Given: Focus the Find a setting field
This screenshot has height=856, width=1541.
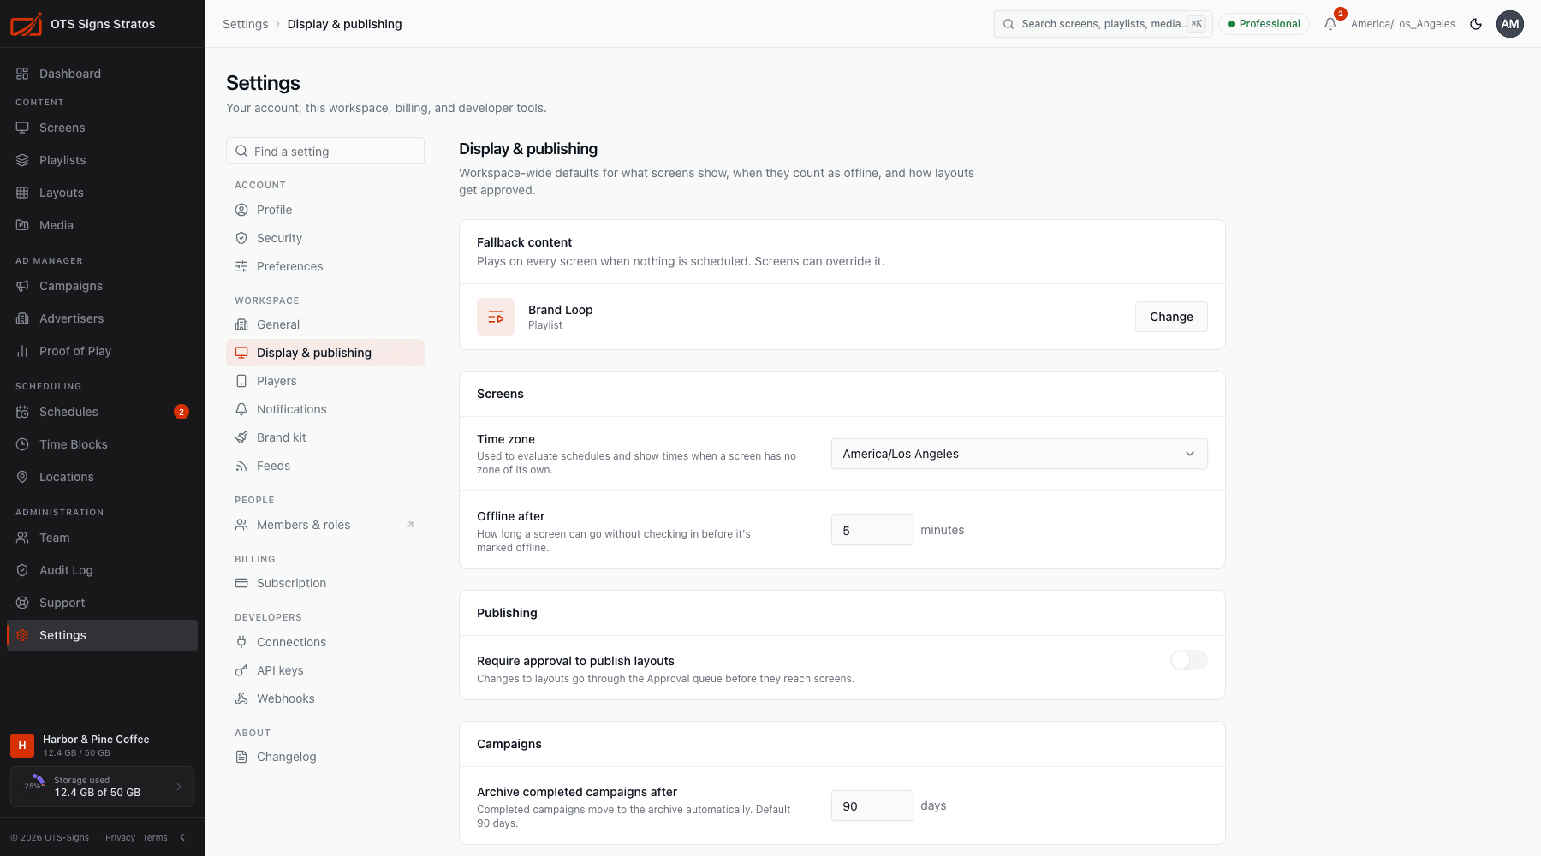Looking at the screenshot, I should [x=325, y=151].
